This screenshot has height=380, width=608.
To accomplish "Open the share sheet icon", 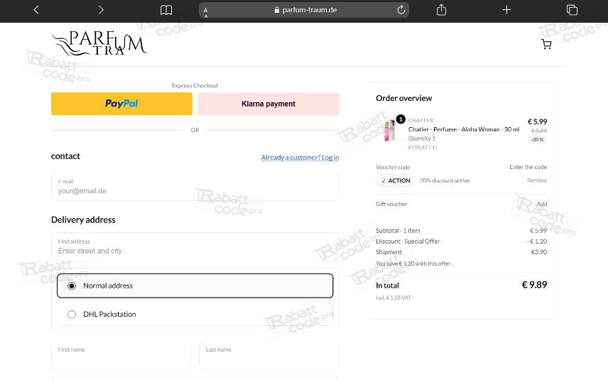I will click(441, 10).
